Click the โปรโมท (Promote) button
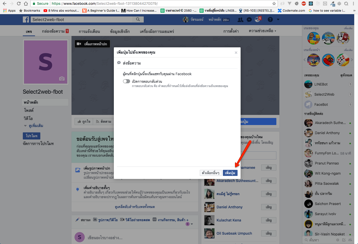 (x=31, y=136)
